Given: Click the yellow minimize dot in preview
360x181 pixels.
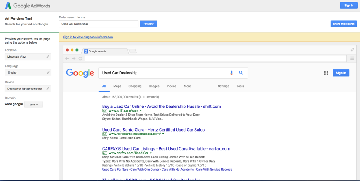Looking at the screenshot, I should click(x=72, y=50).
